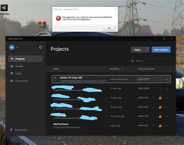The height and width of the screenshot is (145, 184).
Task: Click the loading spinner on Settler Of Catan MP
Action: tap(55, 79)
